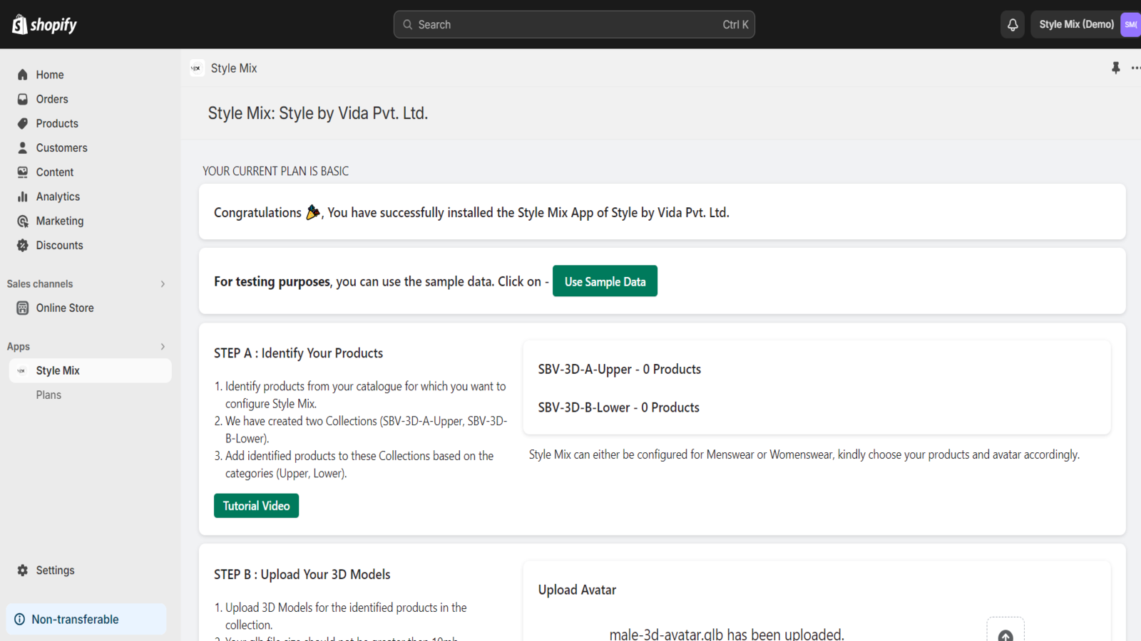
Task: Click the Home icon in sidebar
Action: tap(23, 75)
